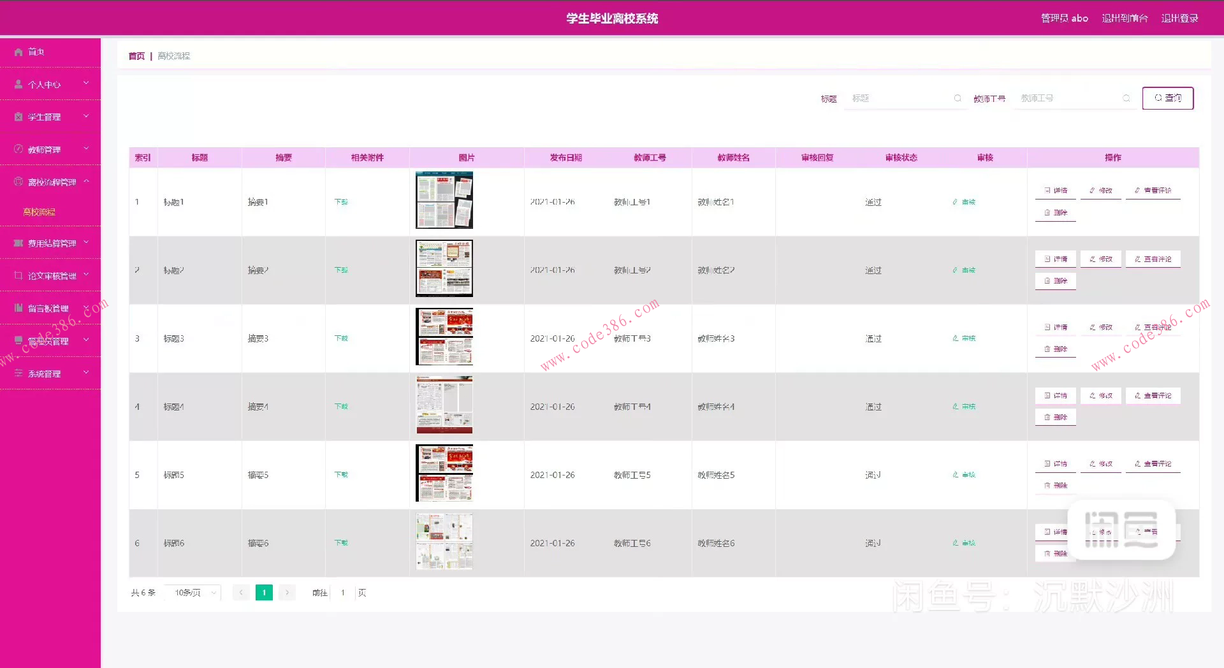The image size is (1224, 668).
Task: Expand the 留言板管理 sidebar menu
Action: 50,308
